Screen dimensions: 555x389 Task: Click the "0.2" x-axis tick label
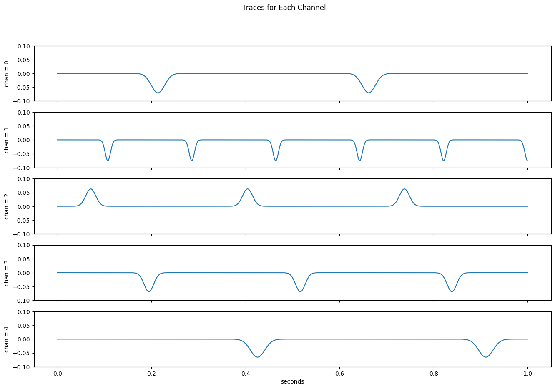point(151,374)
